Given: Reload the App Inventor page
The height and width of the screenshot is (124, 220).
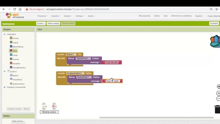Looking at the screenshot, I should (x=14, y=9).
